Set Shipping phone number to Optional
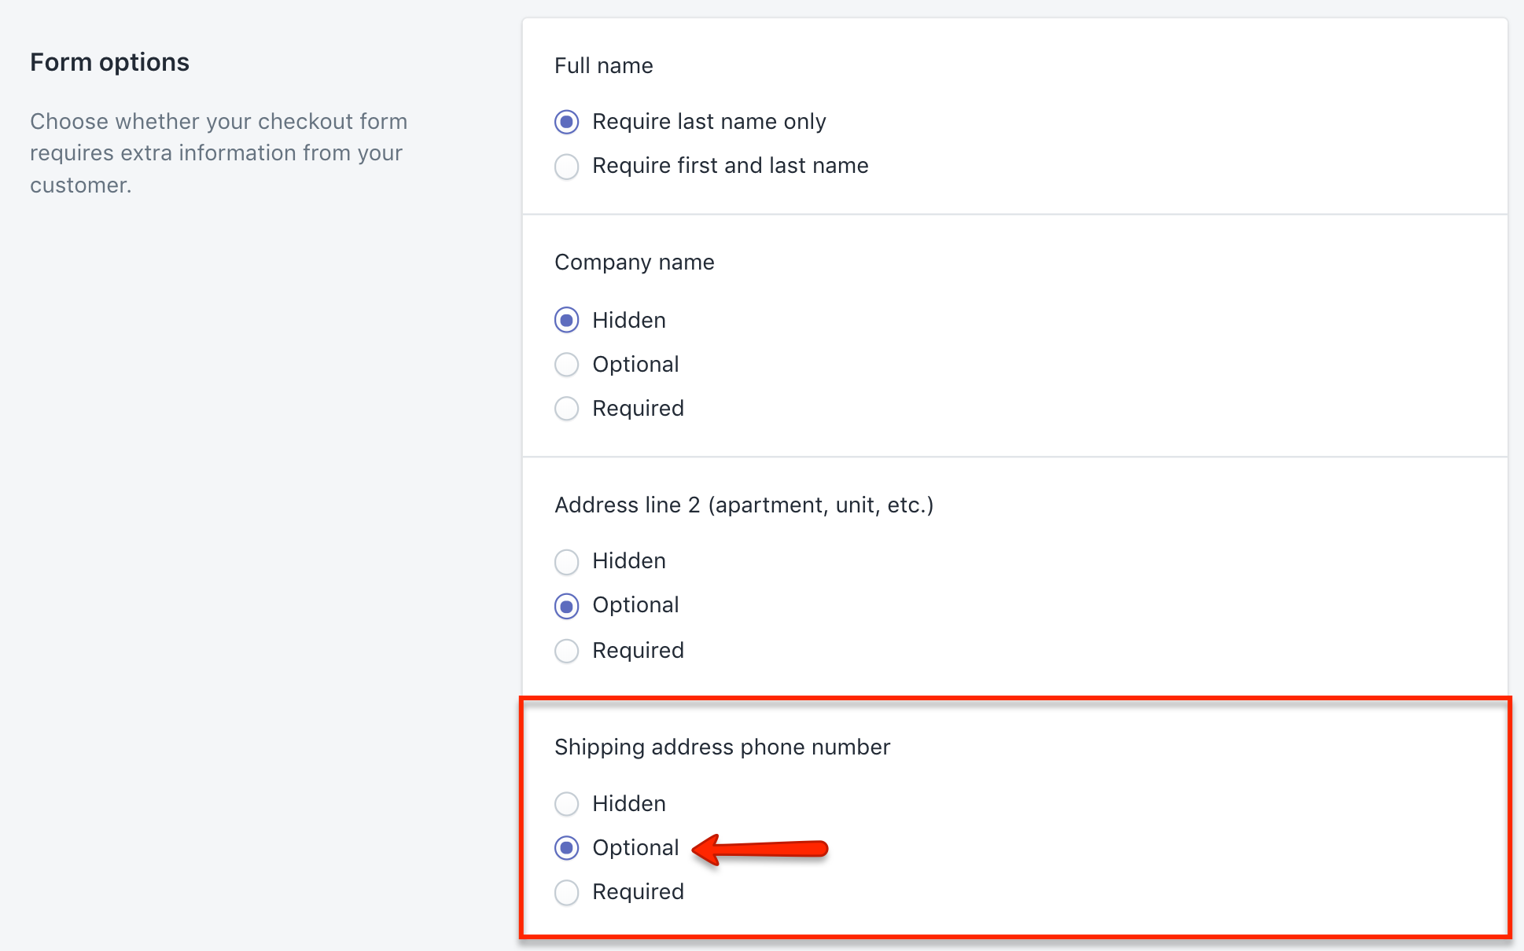Viewport: 1524px width, 951px height. pyautogui.click(x=567, y=848)
